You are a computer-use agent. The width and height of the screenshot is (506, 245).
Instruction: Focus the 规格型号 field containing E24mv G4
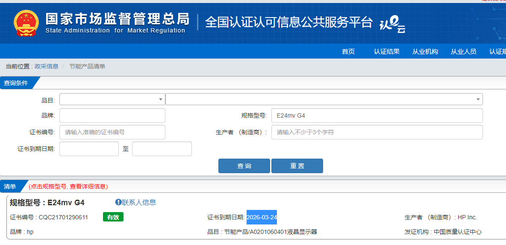tap(377, 115)
